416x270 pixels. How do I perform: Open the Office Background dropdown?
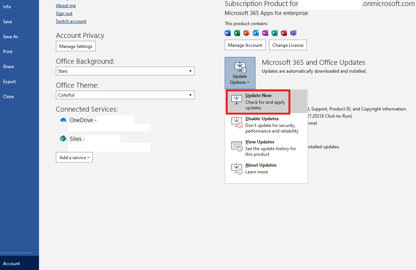pos(125,71)
